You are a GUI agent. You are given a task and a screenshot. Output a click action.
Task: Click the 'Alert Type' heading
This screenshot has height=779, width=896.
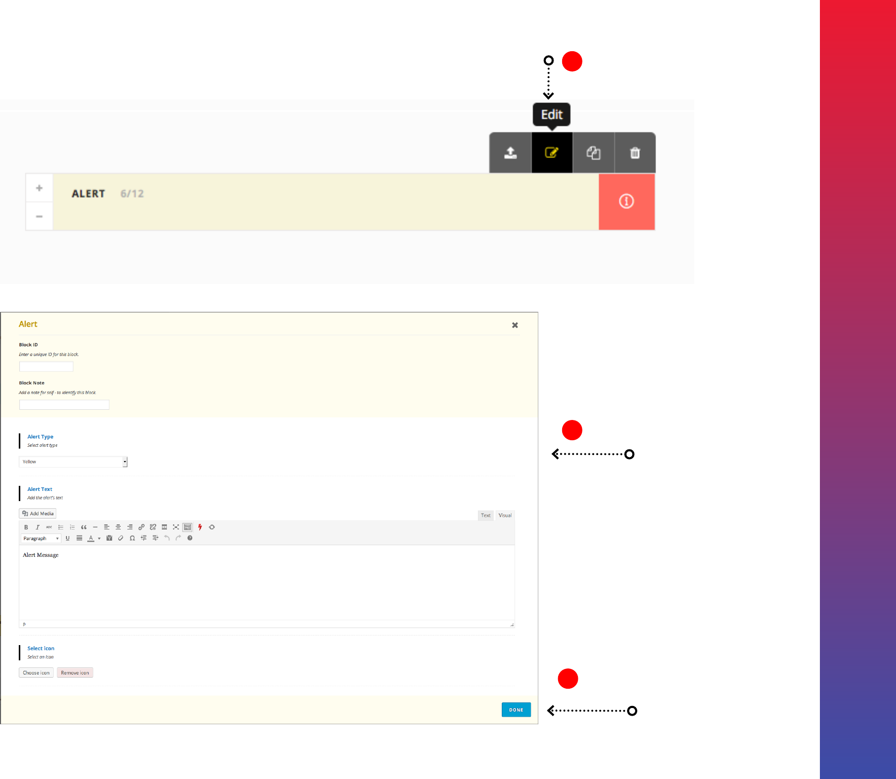pyautogui.click(x=40, y=437)
